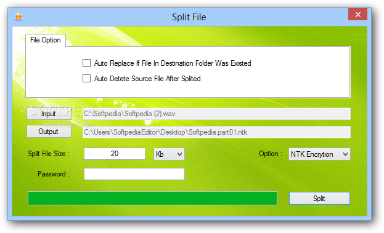Image resolution: width=384 pixels, height=233 pixels.
Task: Click the 'Password :' label
Action: click(54, 174)
